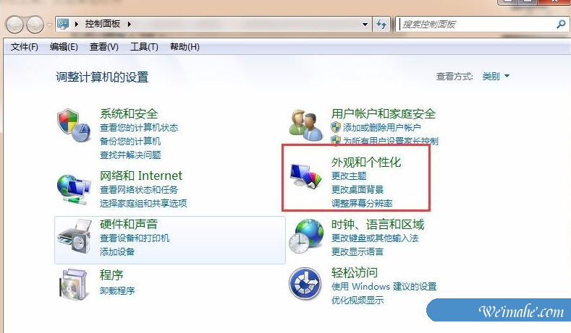
Task: Open the 查看(V) menu
Action: [x=103, y=47]
